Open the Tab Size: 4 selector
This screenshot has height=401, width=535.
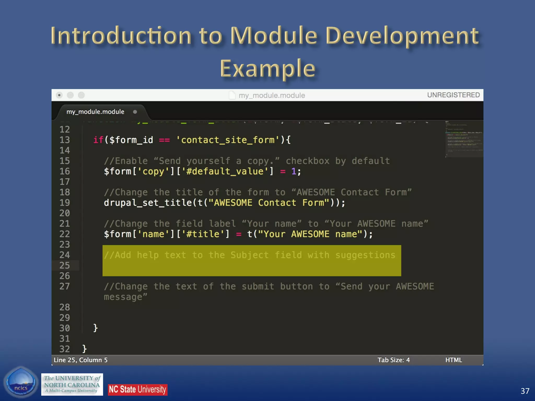[393, 360]
